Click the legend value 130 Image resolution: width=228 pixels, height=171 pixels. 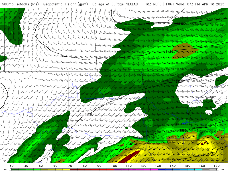pyautogui.click(x=158, y=166)
